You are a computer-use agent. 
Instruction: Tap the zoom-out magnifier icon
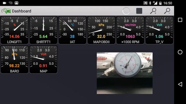tap(167, 11)
